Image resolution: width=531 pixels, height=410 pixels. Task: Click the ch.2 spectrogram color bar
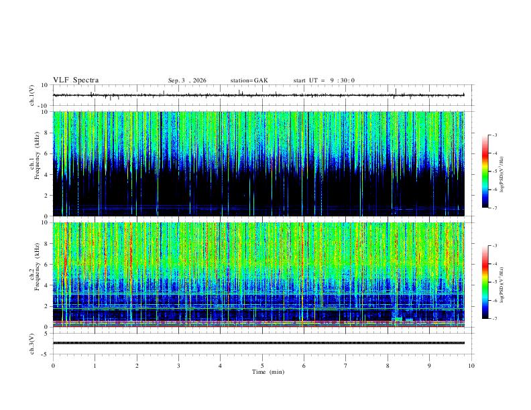pyautogui.click(x=485, y=282)
